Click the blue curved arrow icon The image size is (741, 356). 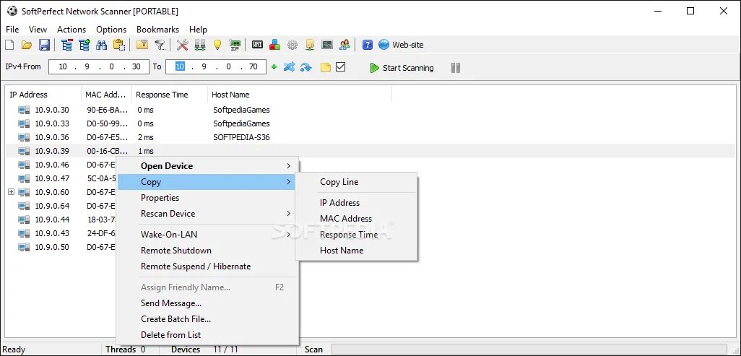coord(306,67)
